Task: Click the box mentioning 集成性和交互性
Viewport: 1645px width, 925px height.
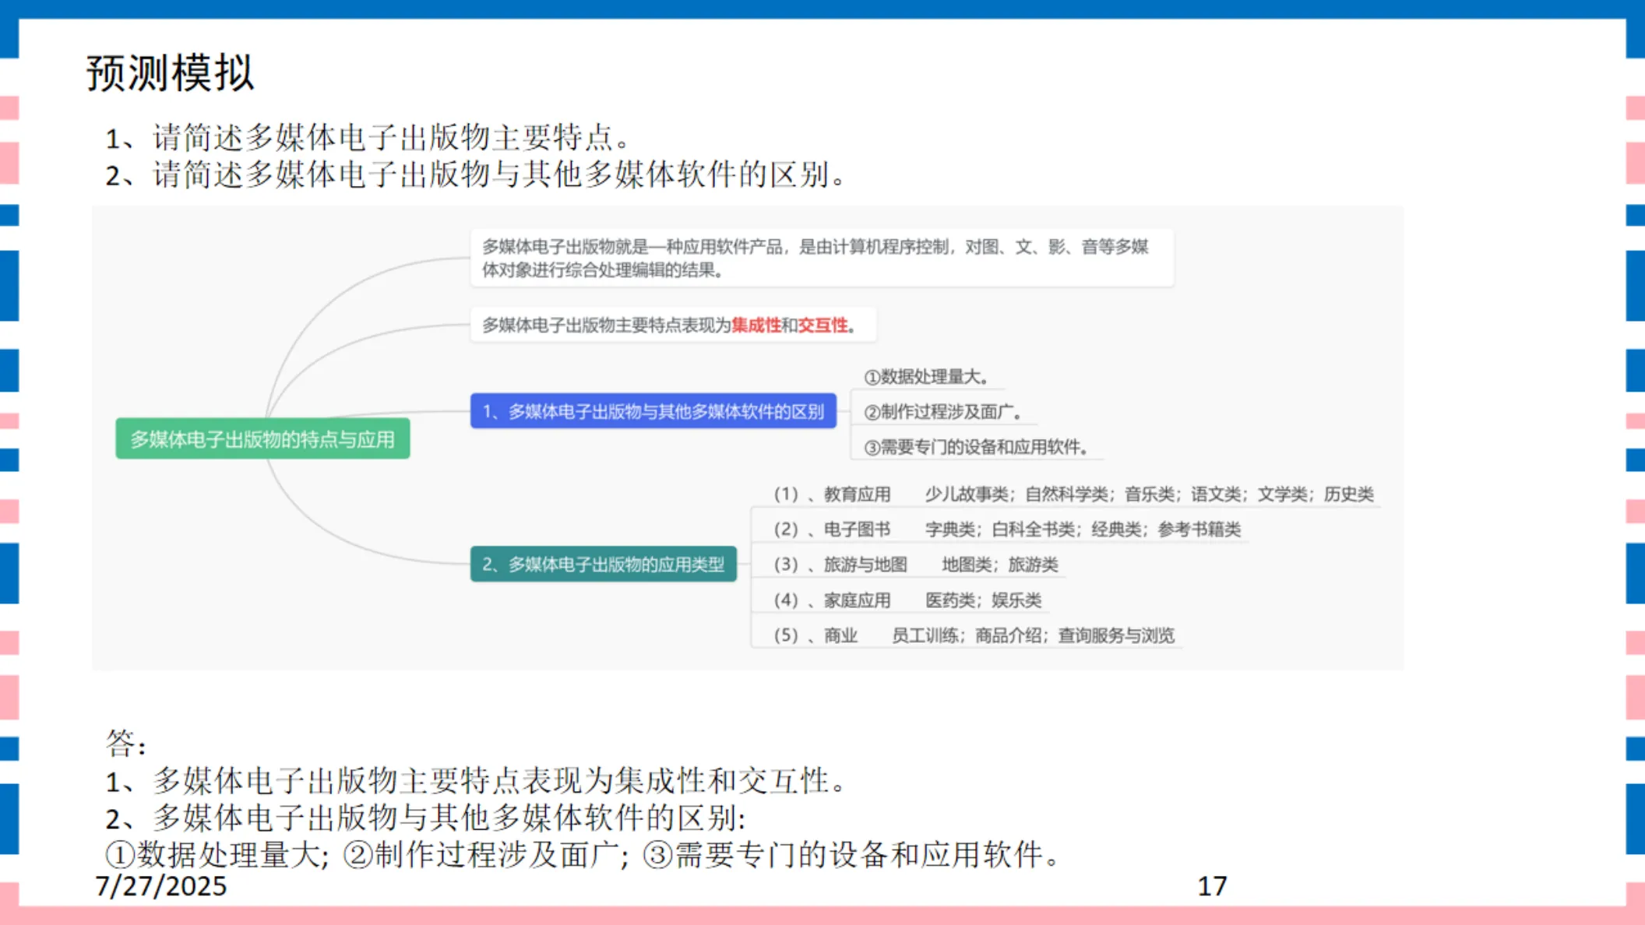Action: click(673, 325)
